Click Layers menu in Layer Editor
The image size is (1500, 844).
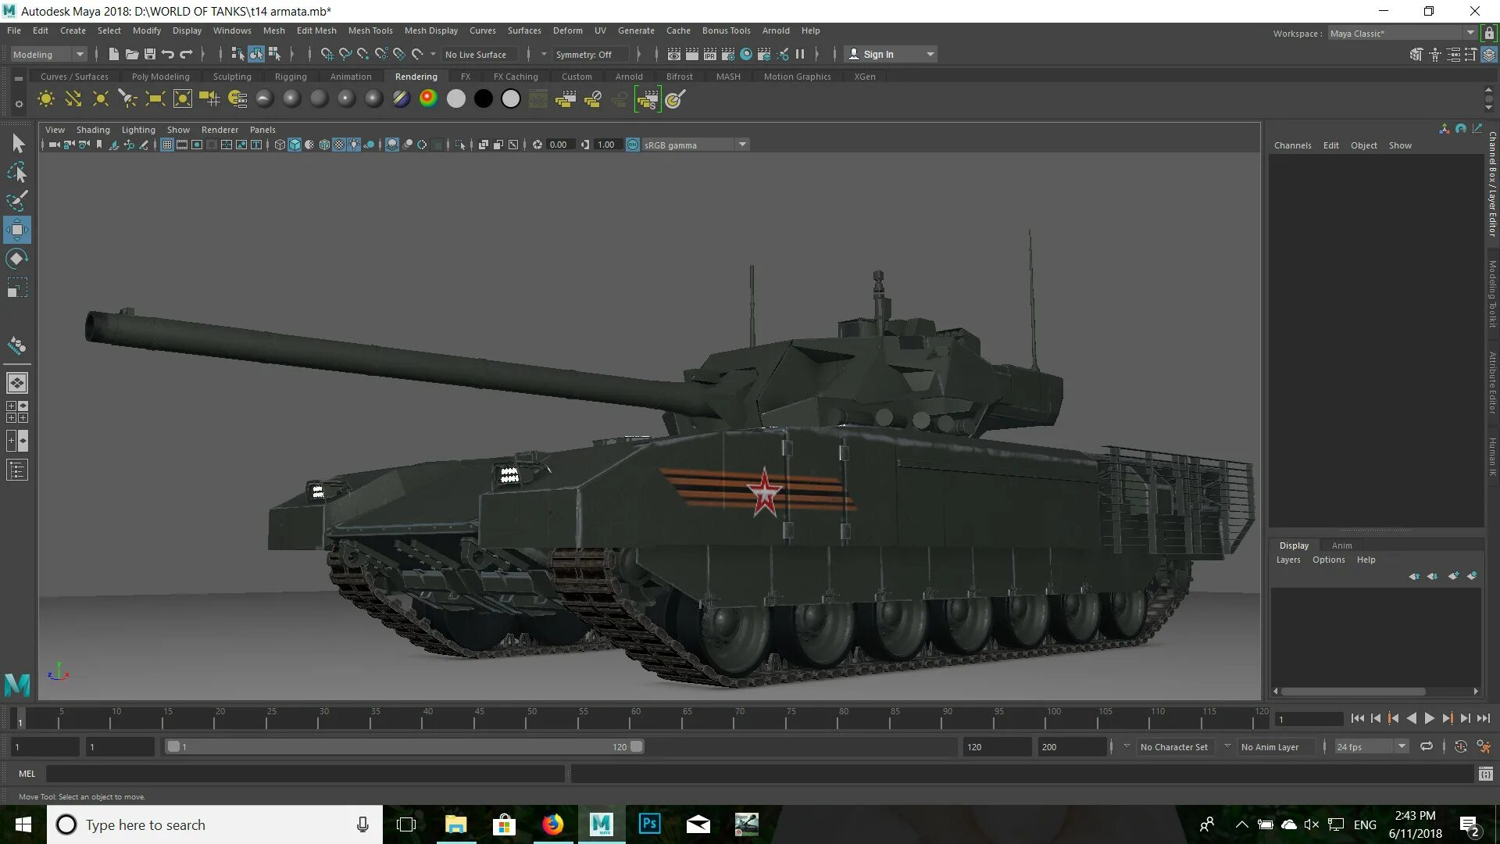click(x=1288, y=560)
